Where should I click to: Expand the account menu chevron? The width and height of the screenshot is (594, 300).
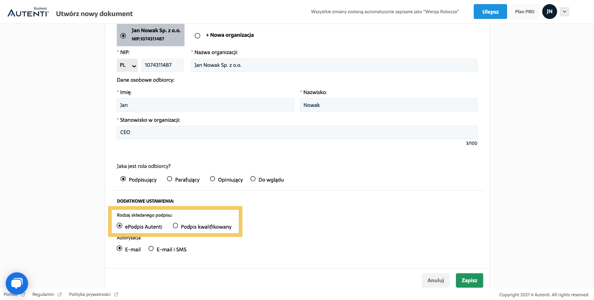(x=564, y=12)
